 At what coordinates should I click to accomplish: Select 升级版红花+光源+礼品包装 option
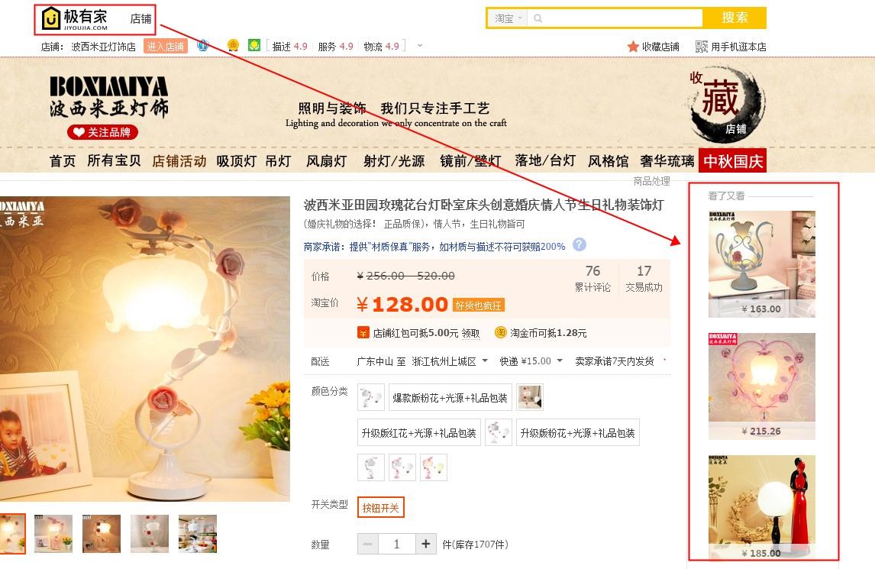418,433
